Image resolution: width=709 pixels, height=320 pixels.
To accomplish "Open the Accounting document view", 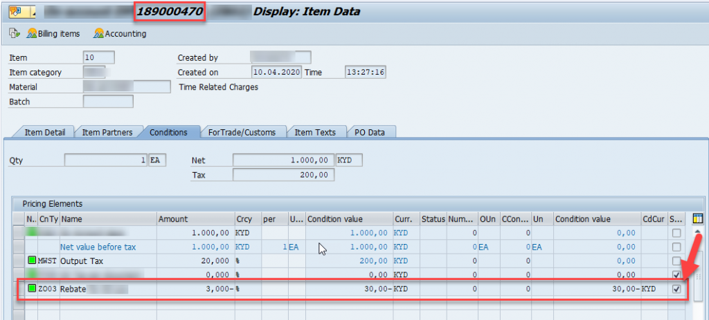I will pos(120,34).
